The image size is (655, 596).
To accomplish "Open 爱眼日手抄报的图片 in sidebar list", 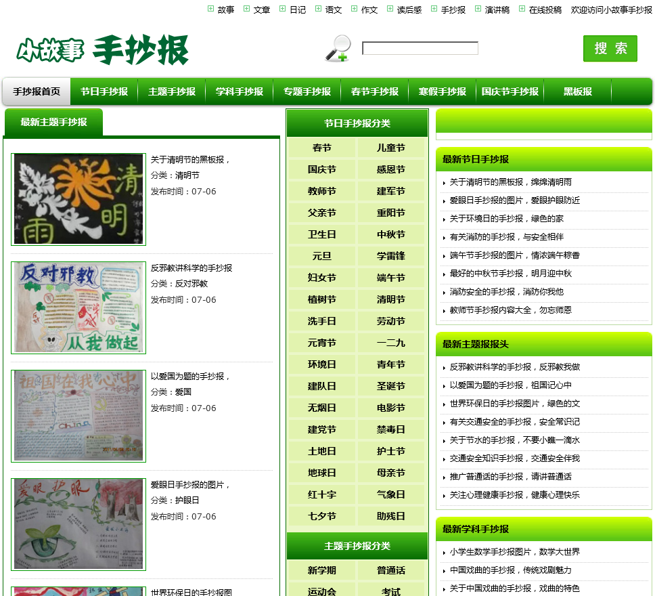I will [x=515, y=200].
